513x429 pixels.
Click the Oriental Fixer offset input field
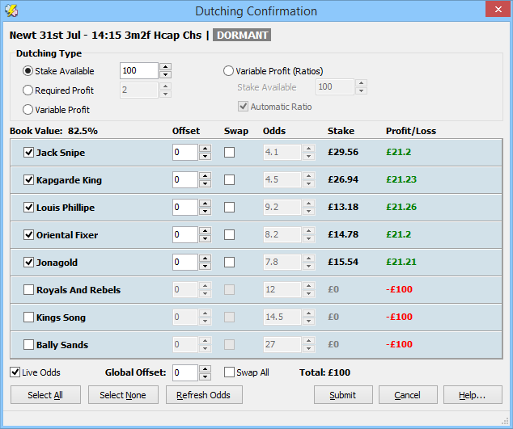click(184, 235)
